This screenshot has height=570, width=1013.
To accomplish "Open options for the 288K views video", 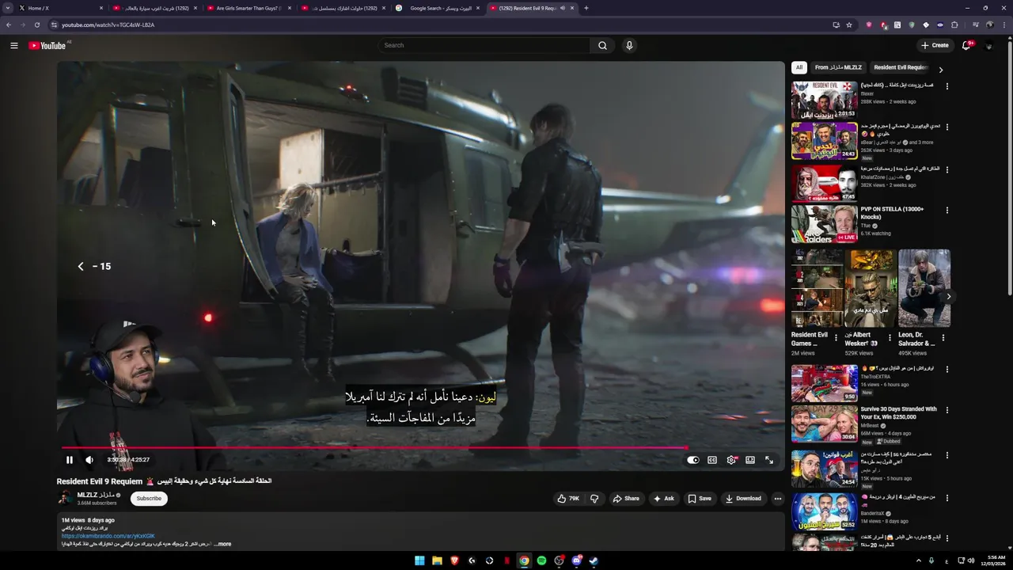I will (x=947, y=86).
